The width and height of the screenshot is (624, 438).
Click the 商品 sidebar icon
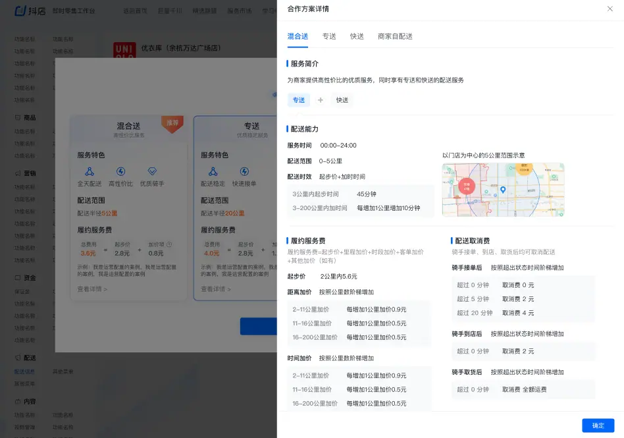click(18, 117)
